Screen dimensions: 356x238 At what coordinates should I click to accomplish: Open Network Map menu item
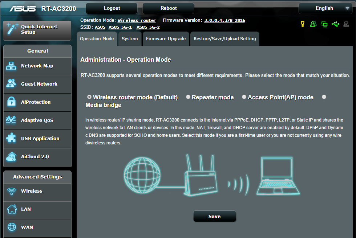point(37,66)
